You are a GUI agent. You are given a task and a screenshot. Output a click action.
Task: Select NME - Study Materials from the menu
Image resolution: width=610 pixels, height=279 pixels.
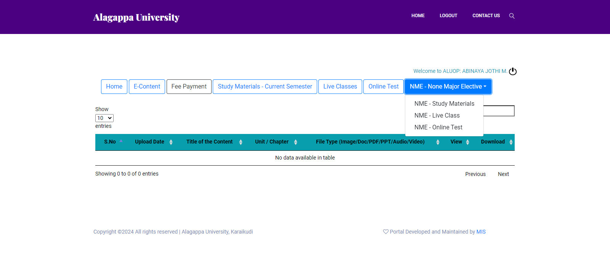coord(444,103)
